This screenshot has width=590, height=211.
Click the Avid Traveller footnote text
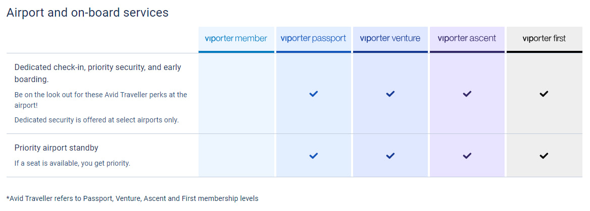click(x=132, y=198)
